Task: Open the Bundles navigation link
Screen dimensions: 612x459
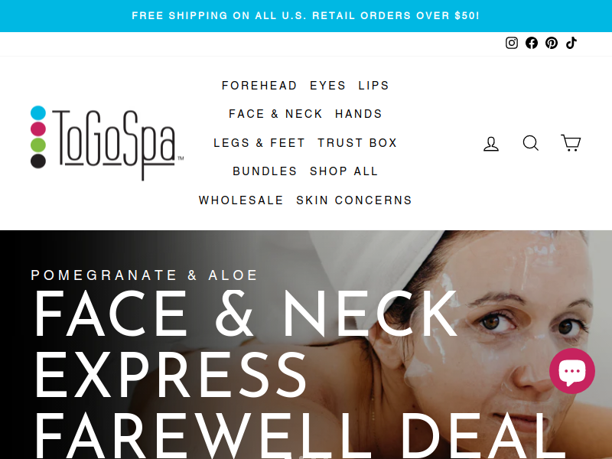Action: tap(265, 171)
